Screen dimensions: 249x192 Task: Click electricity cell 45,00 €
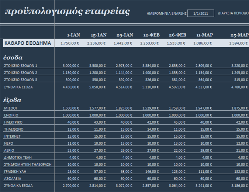click(x=179, y=122)
